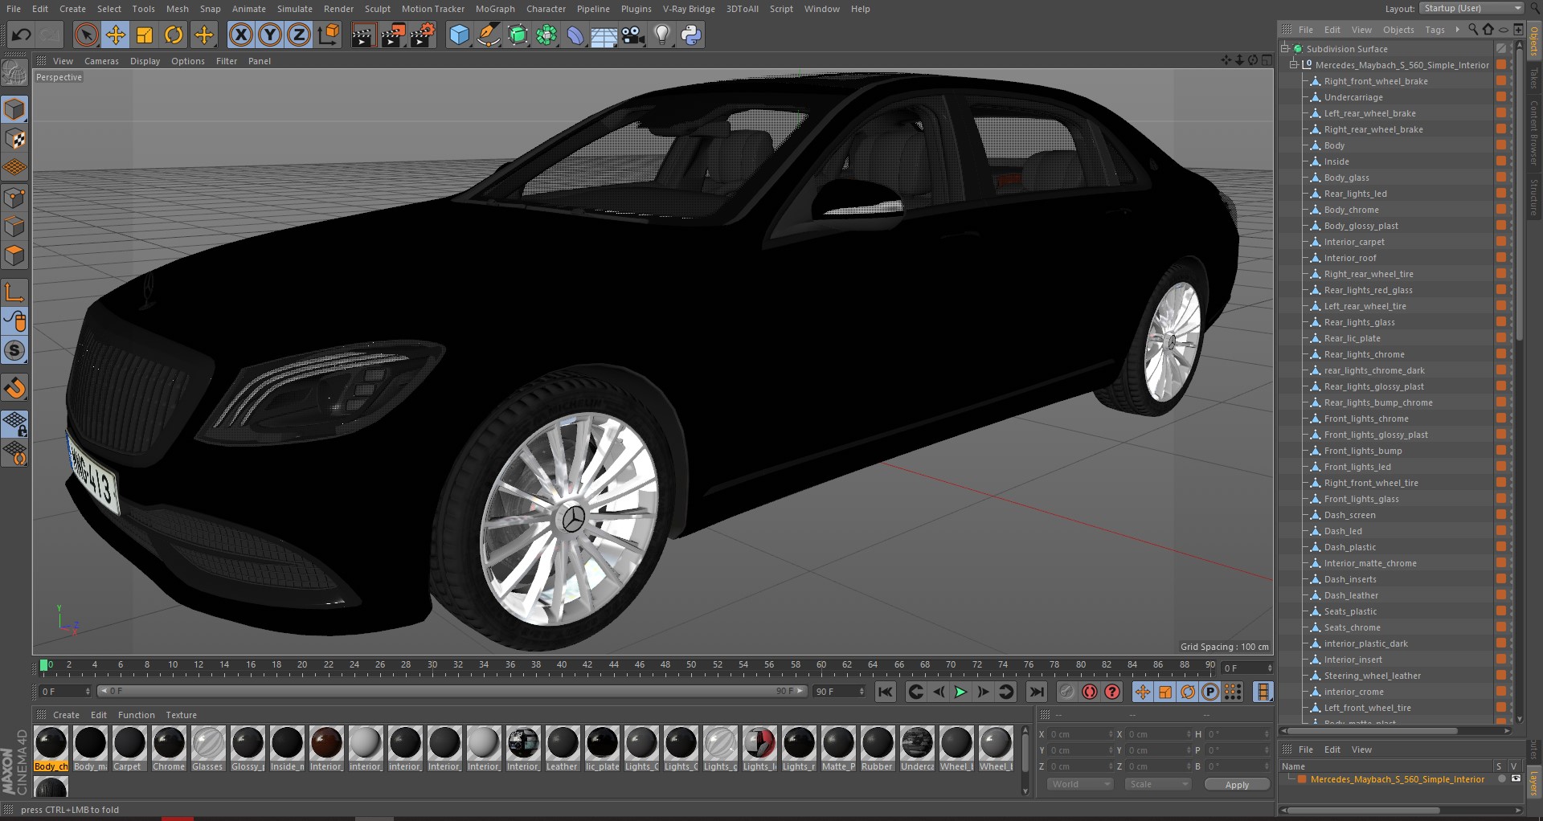
Task: Toggle layer visibility for Mercedes_Maybach layer
Action: (1516, 779)
